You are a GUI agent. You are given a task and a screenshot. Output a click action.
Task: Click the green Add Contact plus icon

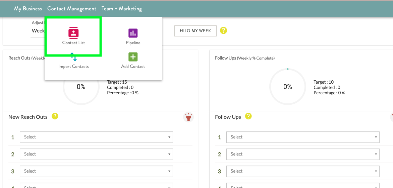pyautogui.click(x=133, y=57)
